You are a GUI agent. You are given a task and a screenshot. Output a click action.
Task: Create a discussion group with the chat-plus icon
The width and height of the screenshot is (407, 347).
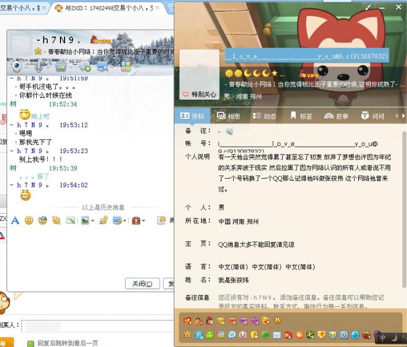(85, 66)
